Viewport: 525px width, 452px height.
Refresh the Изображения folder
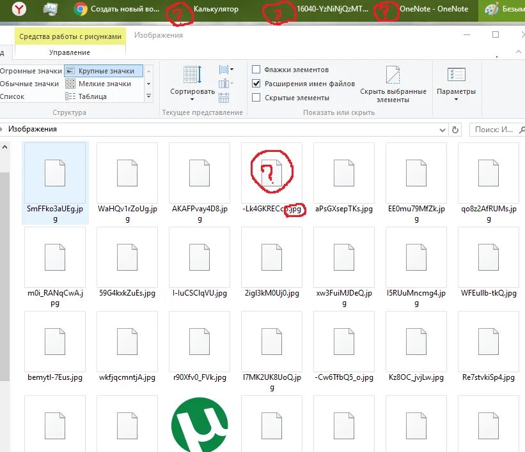point(455,130)
